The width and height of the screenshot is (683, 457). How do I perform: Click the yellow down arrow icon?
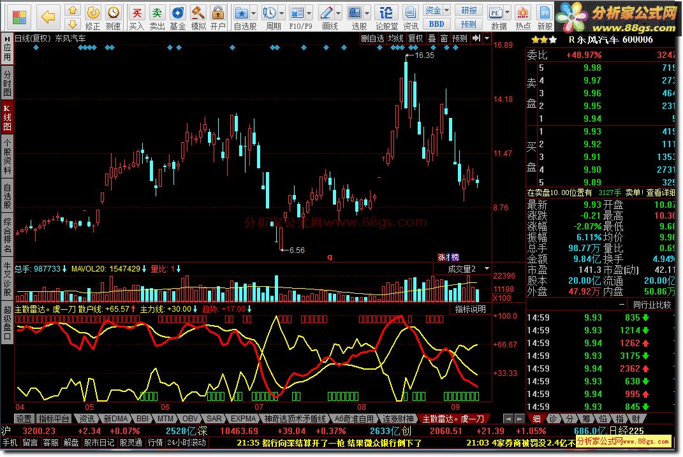(73, 24)
